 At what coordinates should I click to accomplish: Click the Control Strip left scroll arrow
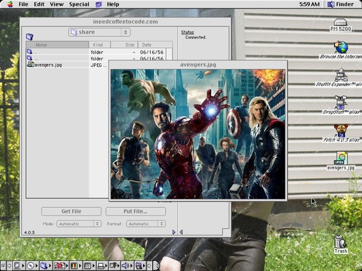click(x=10, y=266)
